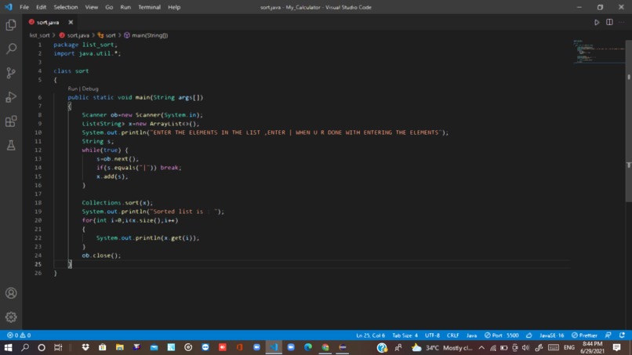Open the Selection menu
Screen dimensions: 632x355
click(x=66, y=7)
